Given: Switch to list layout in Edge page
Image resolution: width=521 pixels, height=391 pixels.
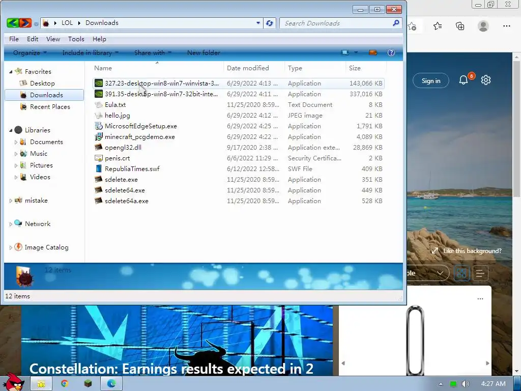Looking at the screenshot, I should [x=480, y=273].
